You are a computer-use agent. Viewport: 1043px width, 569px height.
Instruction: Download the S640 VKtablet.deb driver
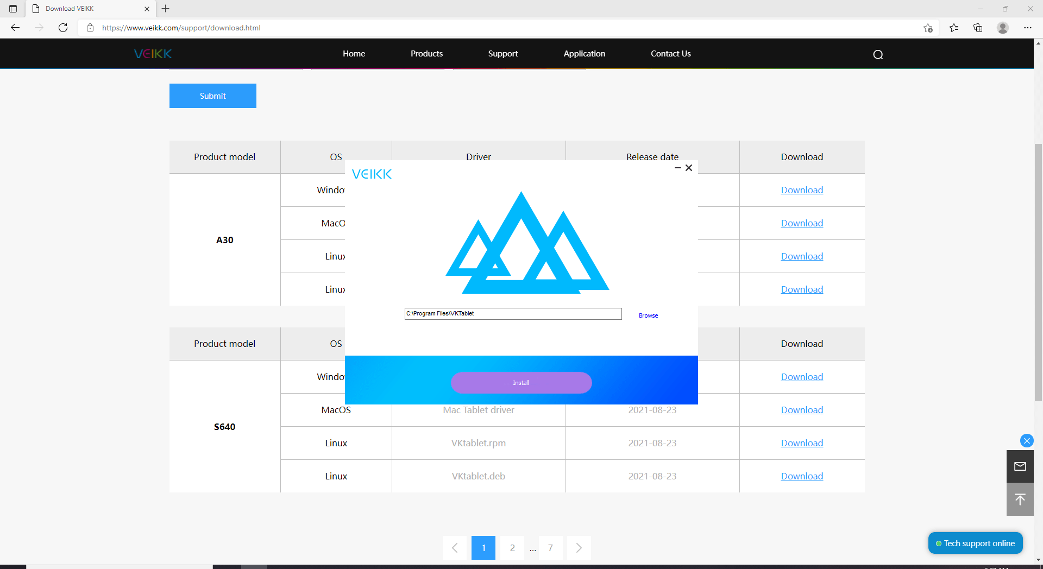pyautogui.click(x=802, y=476)
